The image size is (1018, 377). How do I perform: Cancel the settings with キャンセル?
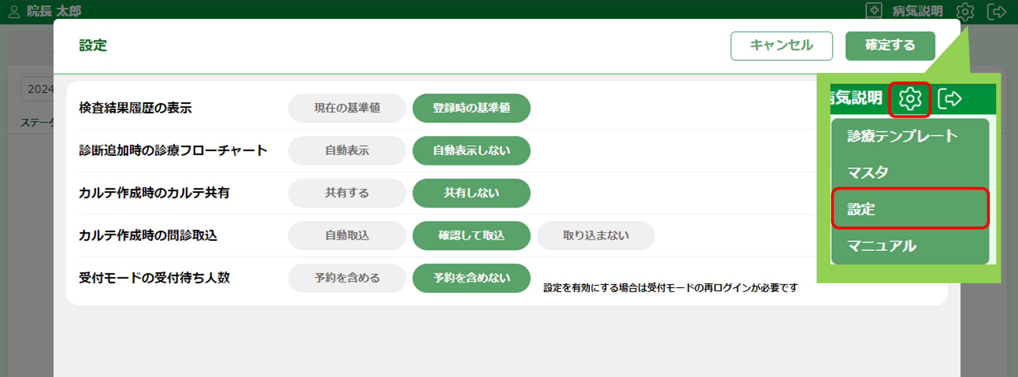point(781,46)
